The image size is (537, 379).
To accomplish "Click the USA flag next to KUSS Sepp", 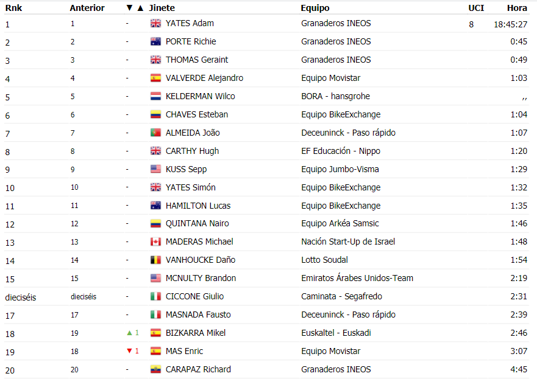I will click(155, 169).
